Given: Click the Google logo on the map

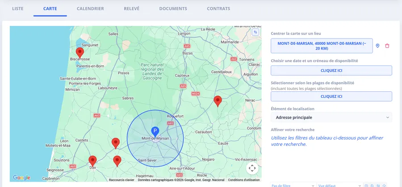Looking at the screenshot, I should (21, 178).
